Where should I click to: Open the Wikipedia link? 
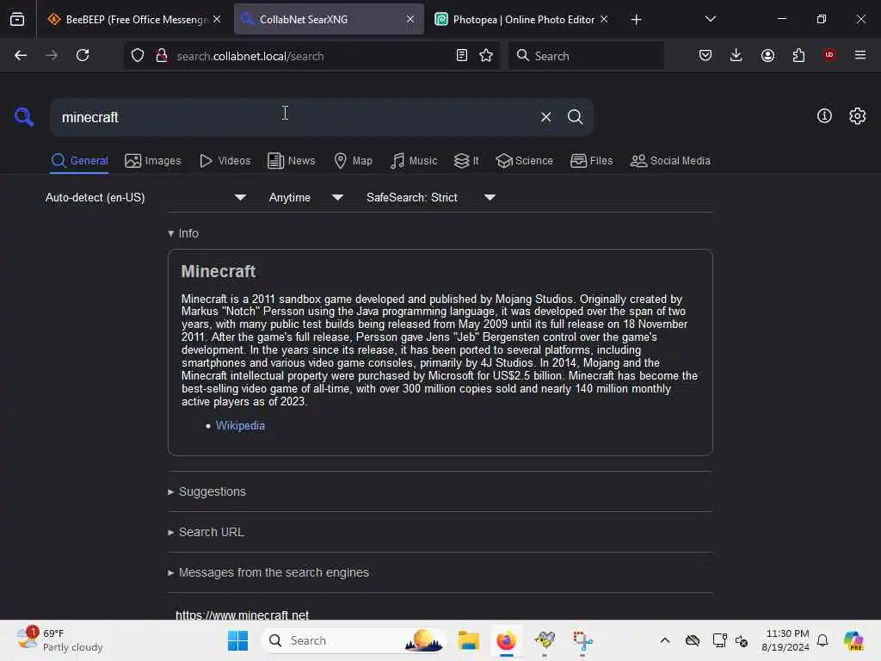coord(240,425)
